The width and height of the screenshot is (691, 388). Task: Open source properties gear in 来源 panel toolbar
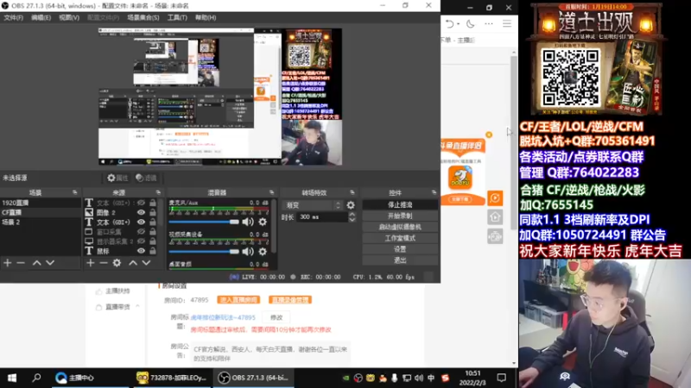tap(117, 263)
